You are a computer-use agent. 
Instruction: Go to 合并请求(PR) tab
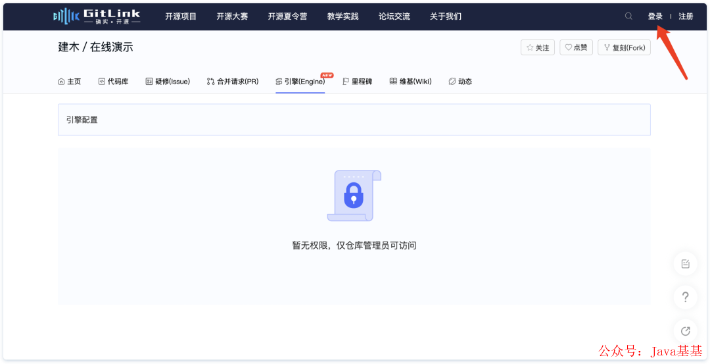233,82
